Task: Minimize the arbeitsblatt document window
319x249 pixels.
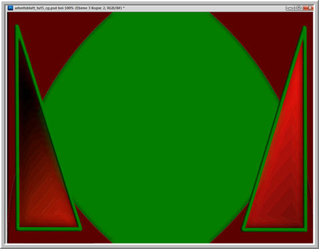Action: 290,8
